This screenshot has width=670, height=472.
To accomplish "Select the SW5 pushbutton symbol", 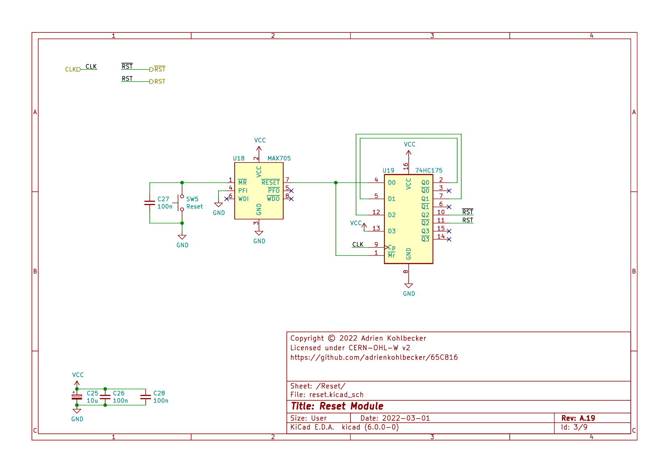I will pyautogui.click(x=180, y=203).
